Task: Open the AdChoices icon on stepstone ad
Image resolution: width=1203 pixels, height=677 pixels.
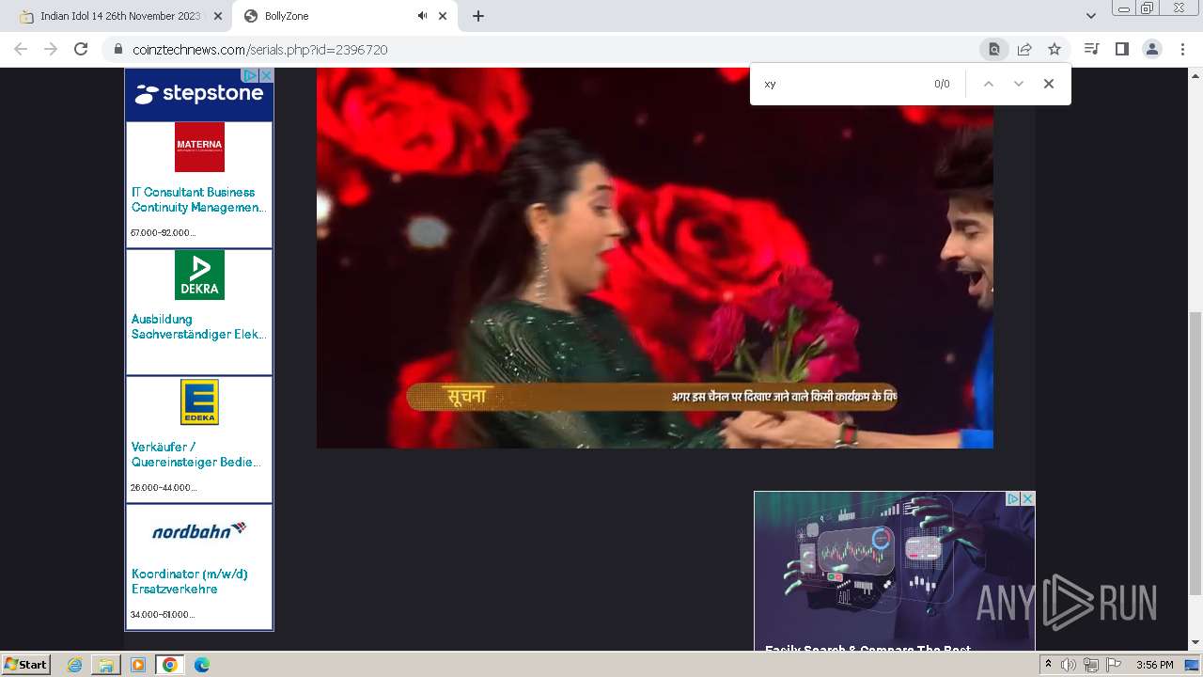Action: 250,75
